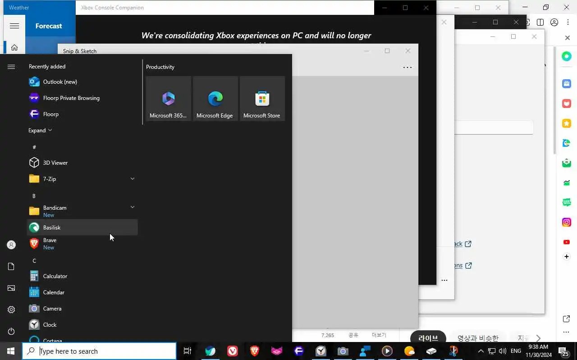This screenshot has height=360, width=577.
Task: Open Calculator from the app list
Action: (x=82, y=276)
